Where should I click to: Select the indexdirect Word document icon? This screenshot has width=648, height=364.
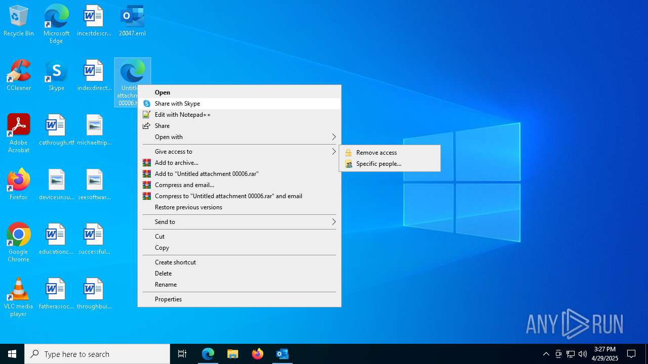coord(94,76)
